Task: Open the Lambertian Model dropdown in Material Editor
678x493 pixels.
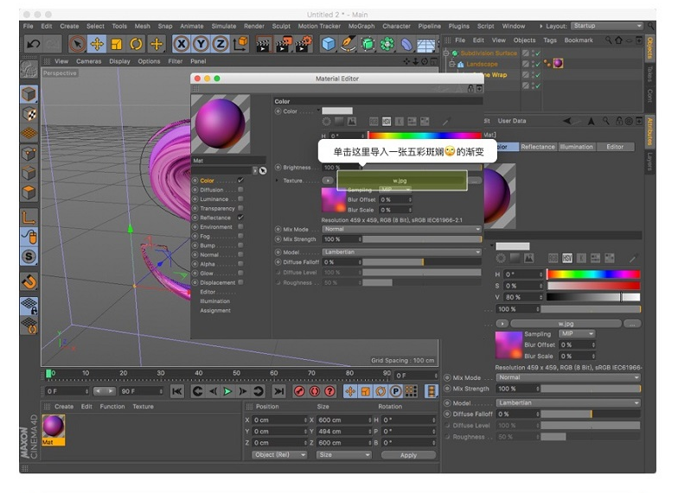Action: point(402,252)
